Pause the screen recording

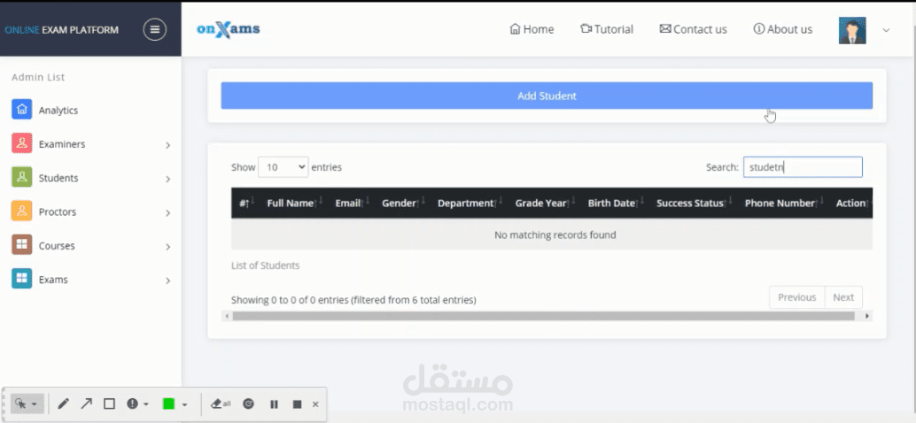[x=274, y=404]
